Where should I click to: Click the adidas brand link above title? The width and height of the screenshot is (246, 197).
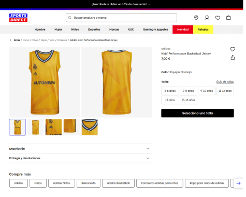coord(166,49)
